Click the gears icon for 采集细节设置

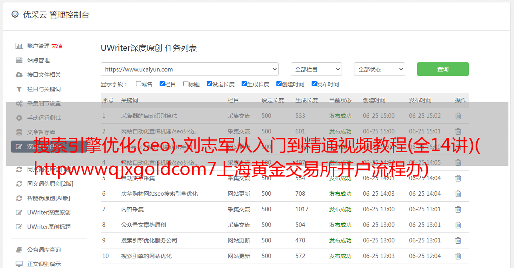pos(19,103)
